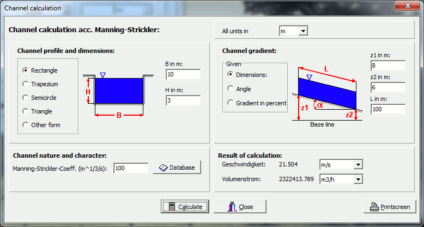This screenshot has width=424, height=227.
Task: Select the Semicircle channel profile
Action: tap(25, 98)
